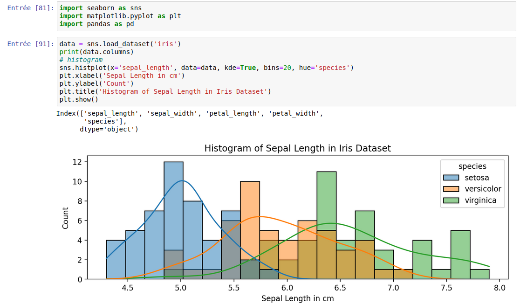Place cursor on 'import seaborn as sns' line
Viewport: 520px width, 304px height.
tap(101, 8)
